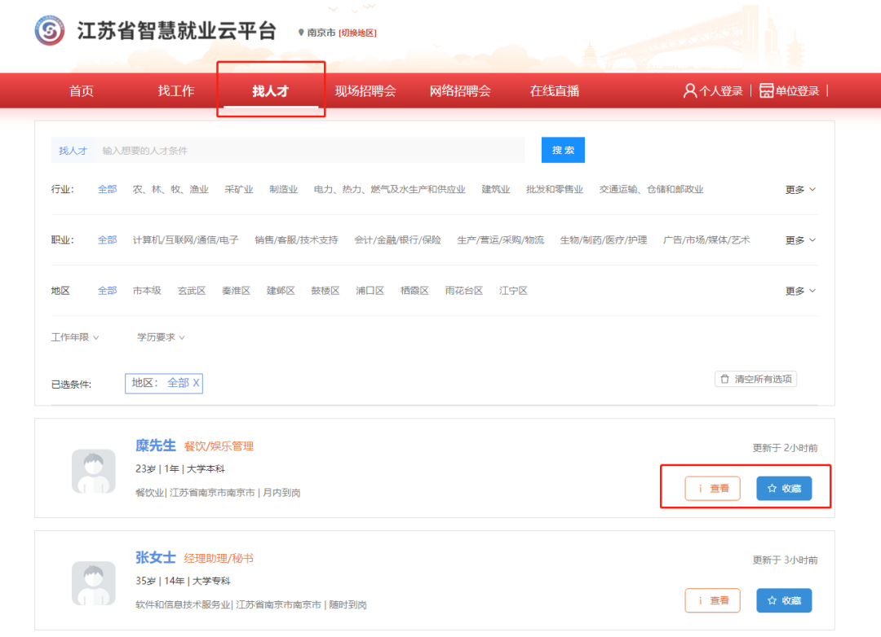Click the 单位登录 store icon
The height and width of the screenshot is (637, 881).
(766, 90)
